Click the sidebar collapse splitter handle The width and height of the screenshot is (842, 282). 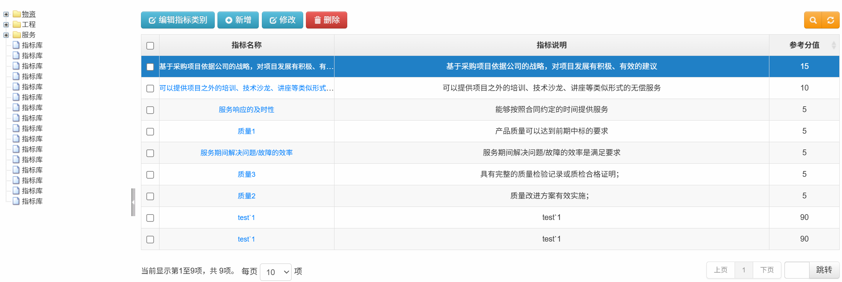tap(133, 202)
